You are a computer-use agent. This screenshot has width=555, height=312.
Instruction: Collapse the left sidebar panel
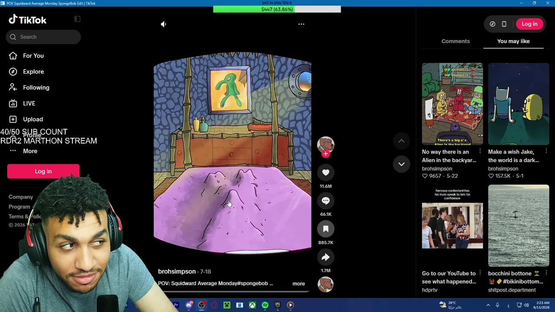click(x=77, y=19)
